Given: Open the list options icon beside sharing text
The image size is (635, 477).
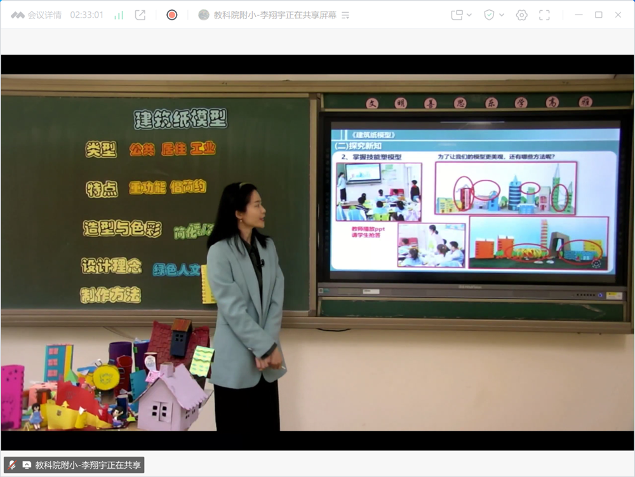Looking at the screenshot, I should pyautogui.click(x=345, y=15).
